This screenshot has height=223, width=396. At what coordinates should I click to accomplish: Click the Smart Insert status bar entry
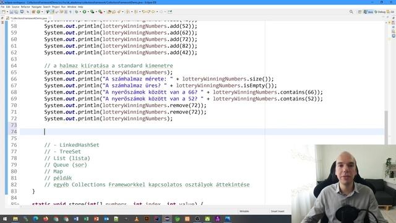277,211
